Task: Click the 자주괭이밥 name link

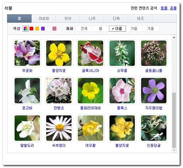Action: pyautogui.click(x=154, y=108)
